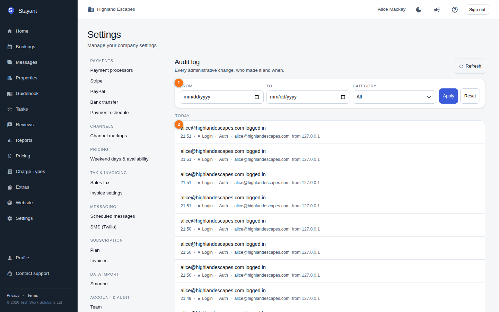Open Pricing pound icon
This screenshot has width=499, height=312.
point(10,156)
